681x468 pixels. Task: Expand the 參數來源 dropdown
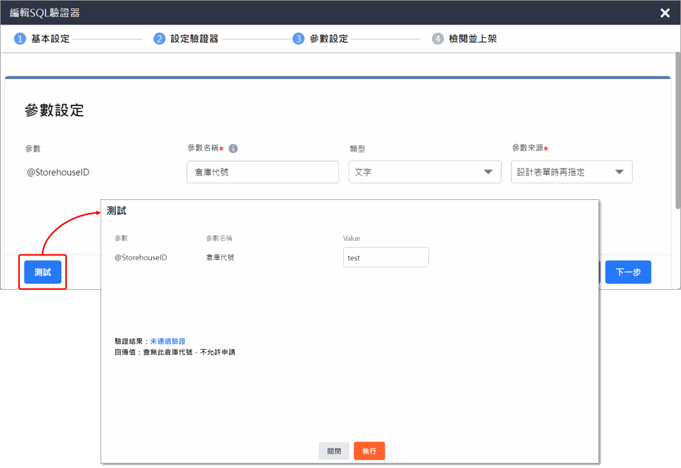571,172
